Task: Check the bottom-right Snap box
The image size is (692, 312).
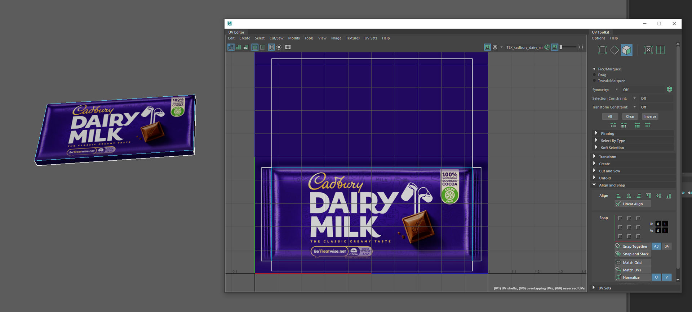Action: [x=638, y=236]
